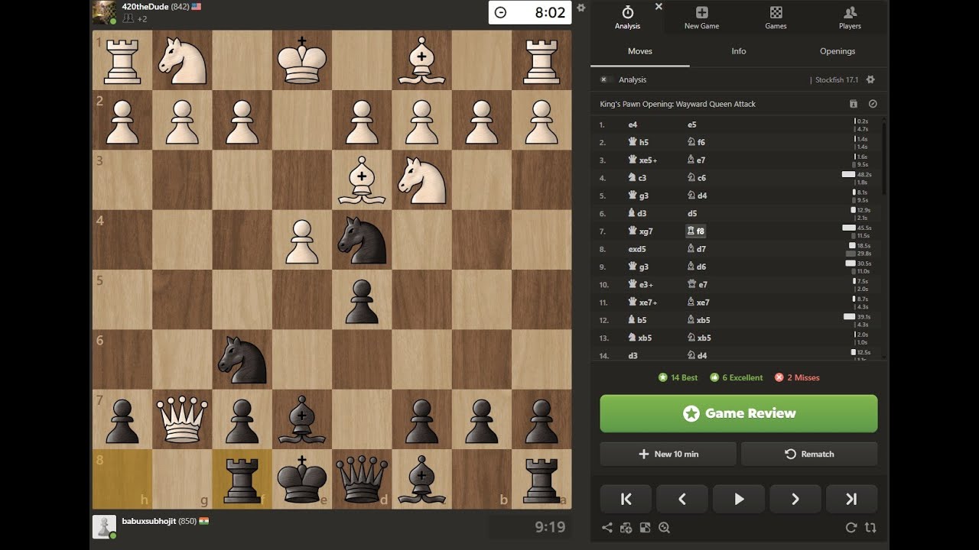This screenshot has width=979, height=550.
Task: Select move 11. Qxe7+ in move list
Action: 642,302
